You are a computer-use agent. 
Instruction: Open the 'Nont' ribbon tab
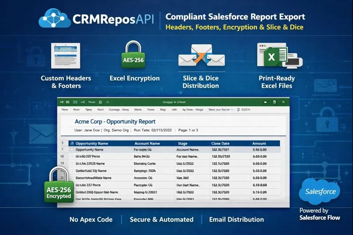pyautogui.click(x=101, y=110)
